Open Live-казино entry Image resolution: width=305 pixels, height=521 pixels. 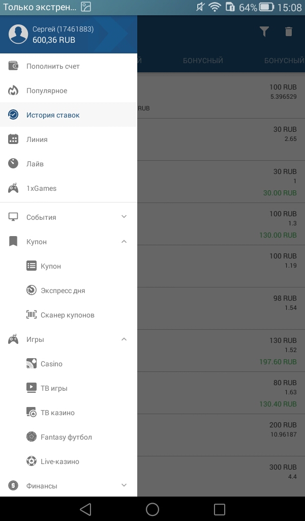59,461
